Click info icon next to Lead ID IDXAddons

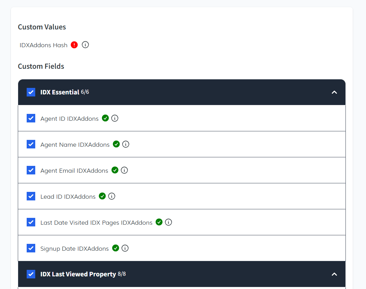112,196
